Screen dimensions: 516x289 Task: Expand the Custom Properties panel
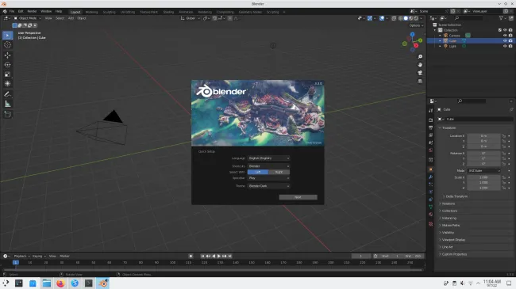pyautogui.click(x=454, y=254)
